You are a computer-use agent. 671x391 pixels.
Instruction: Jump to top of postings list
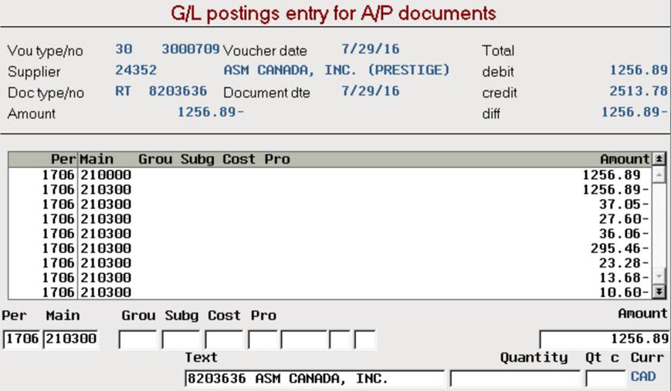point(659,160)
